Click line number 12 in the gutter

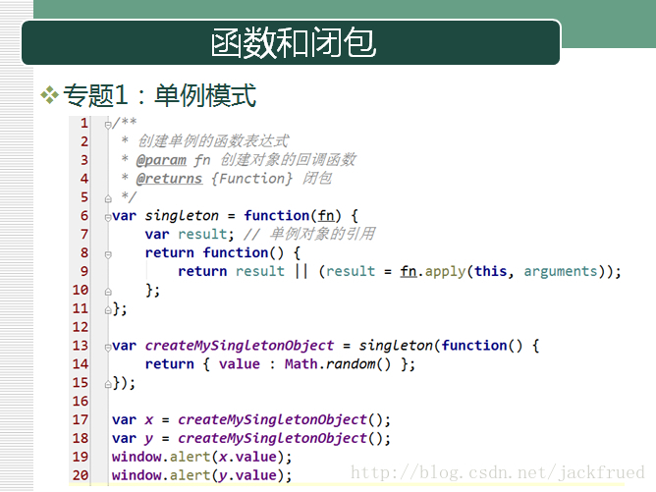point(81,327)
